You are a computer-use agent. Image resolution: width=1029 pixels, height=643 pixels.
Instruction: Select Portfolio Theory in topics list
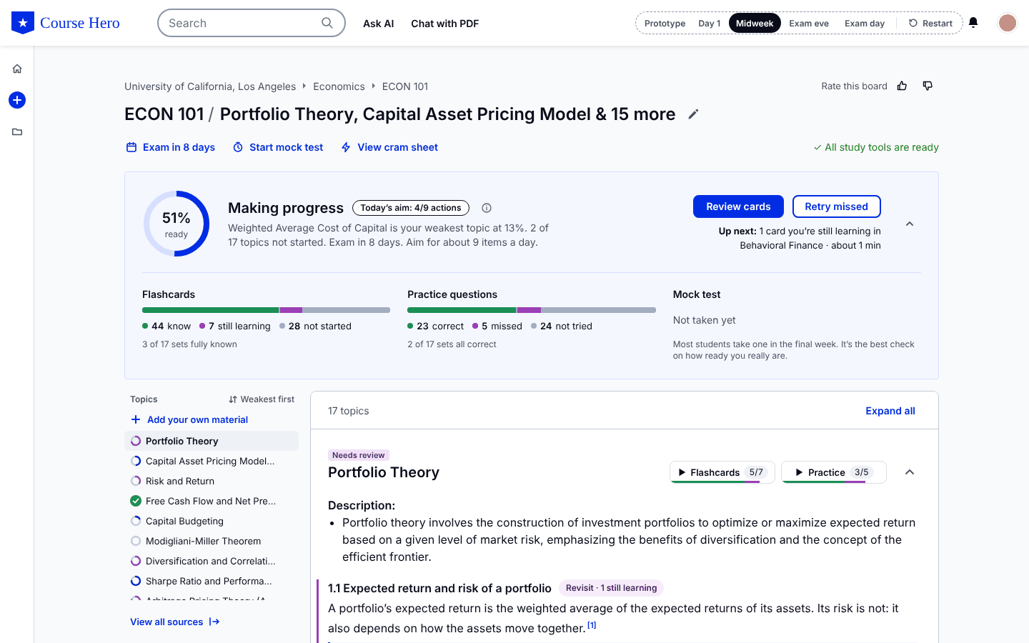212,441
